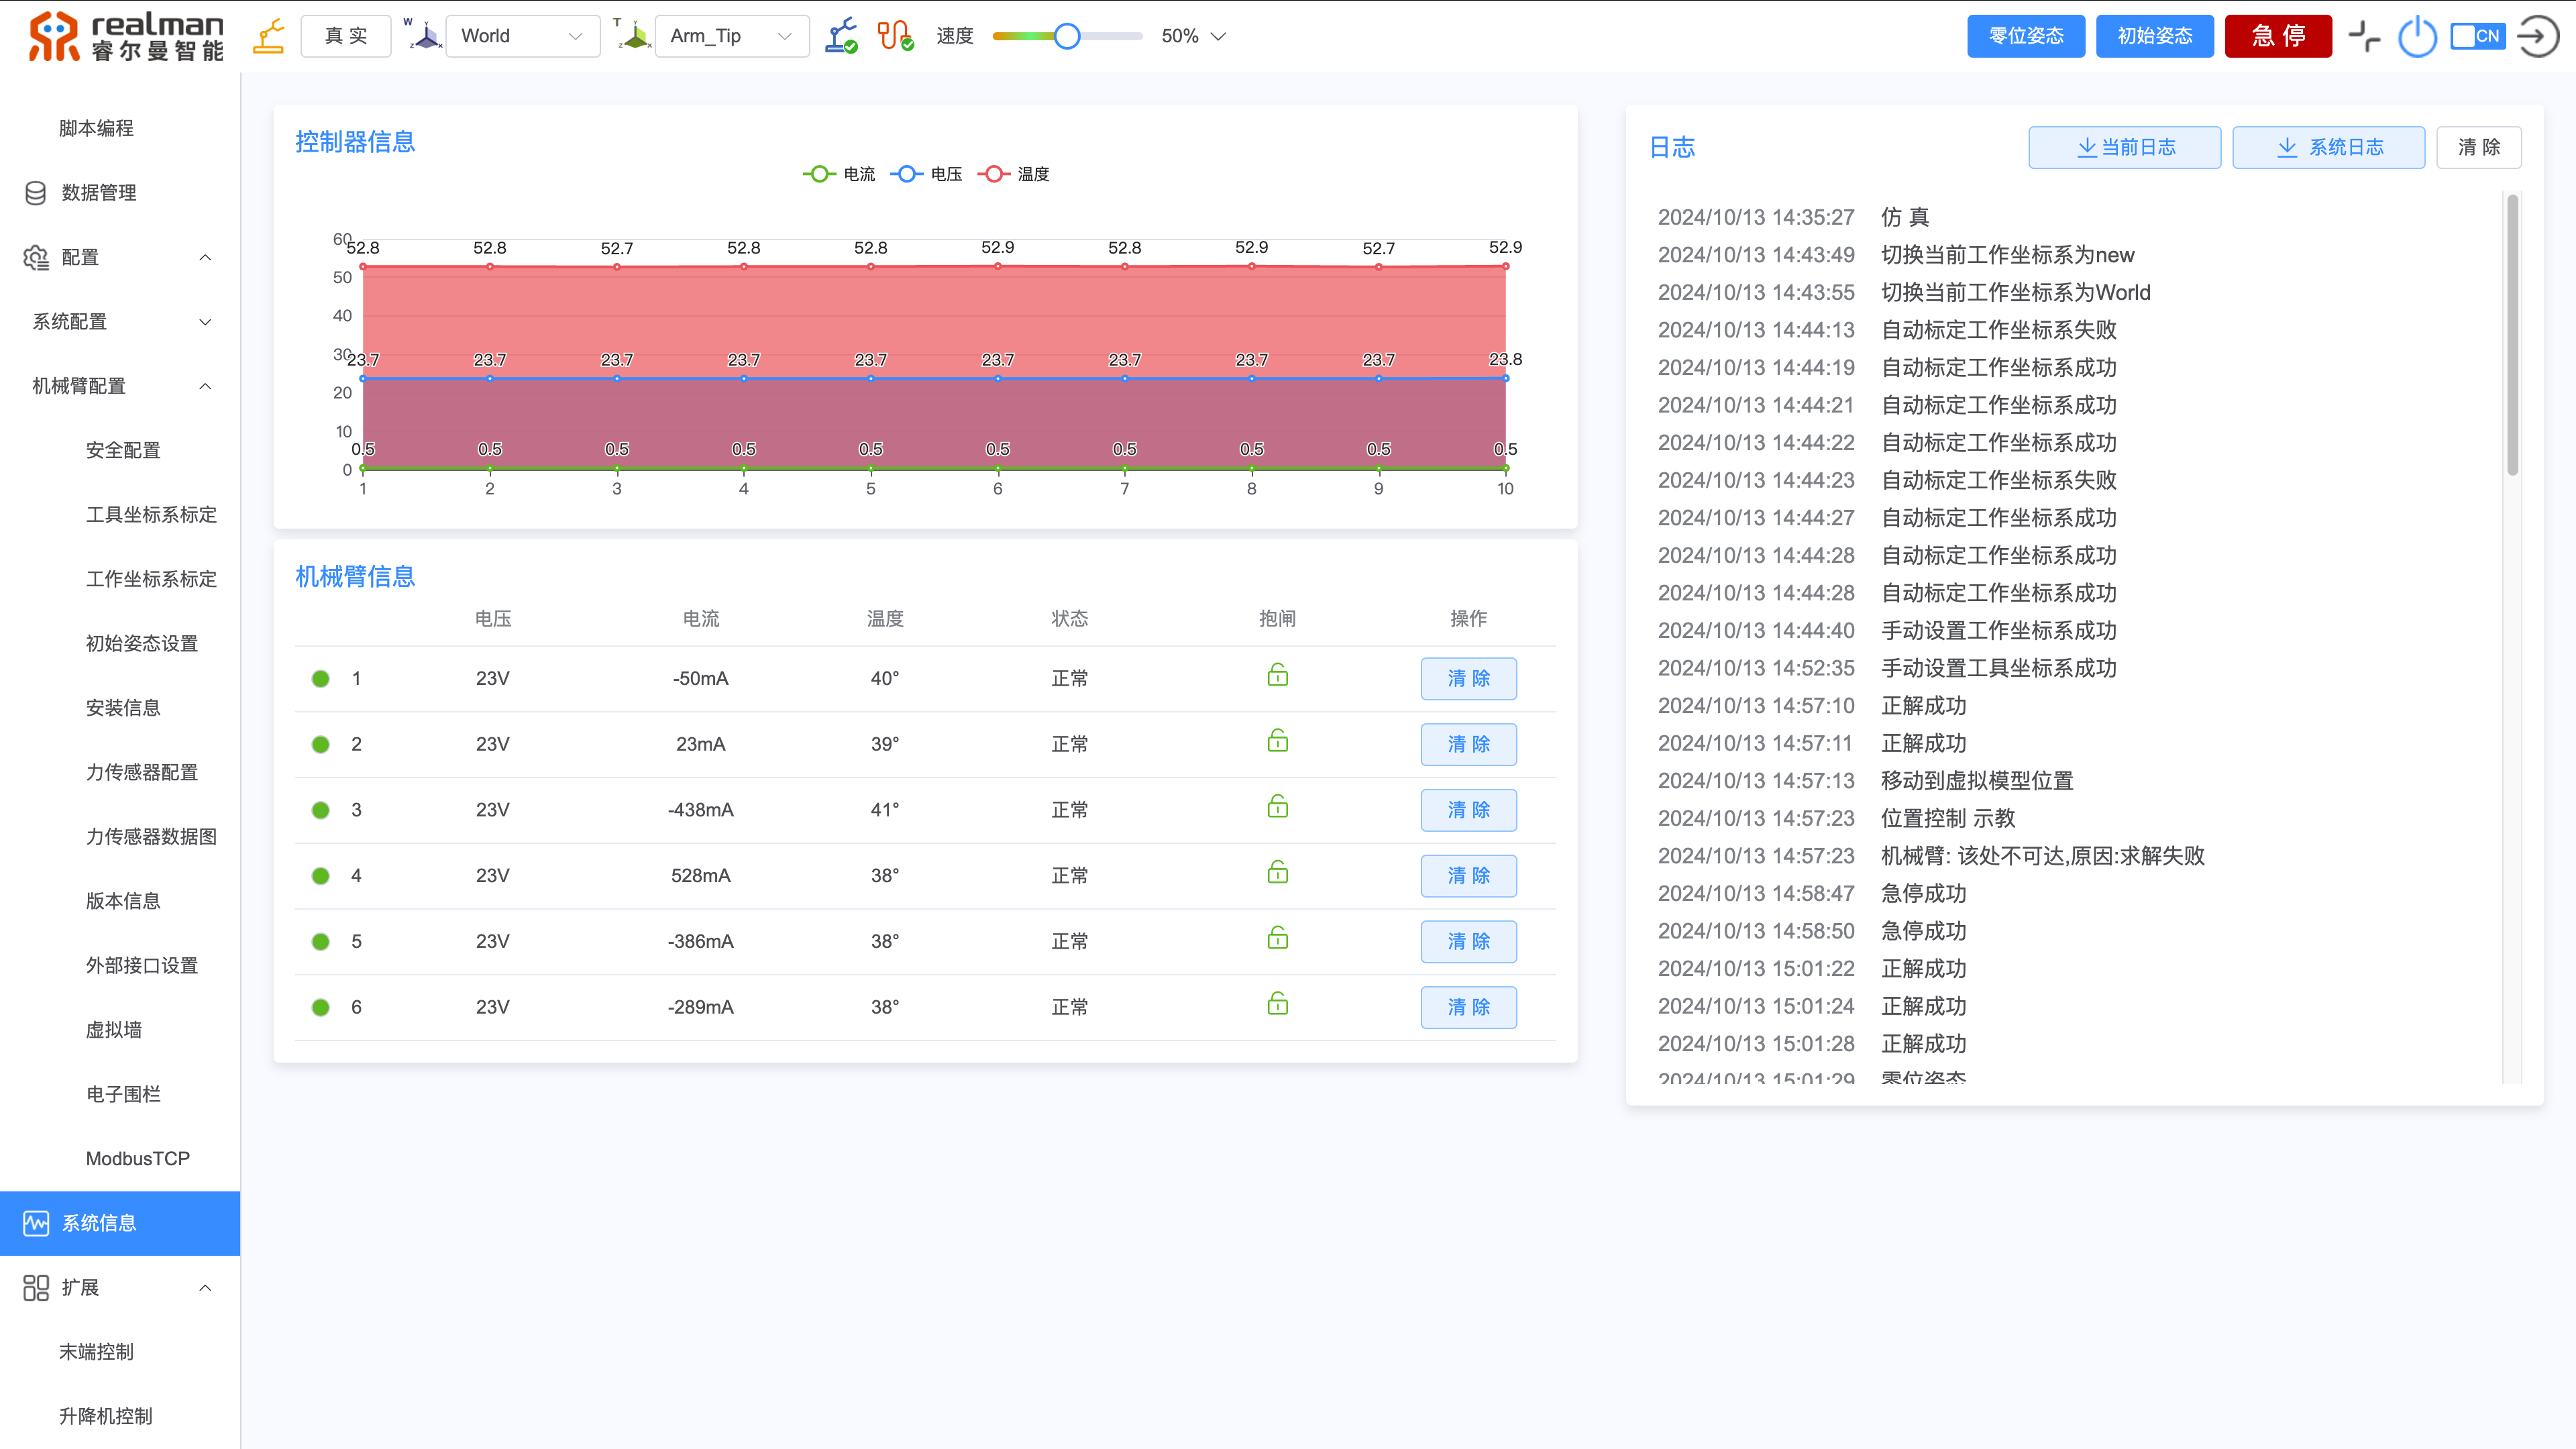The image size is (2576, 1449).
Task: Open 力传感器配置 page
Action: pos(142,772)
